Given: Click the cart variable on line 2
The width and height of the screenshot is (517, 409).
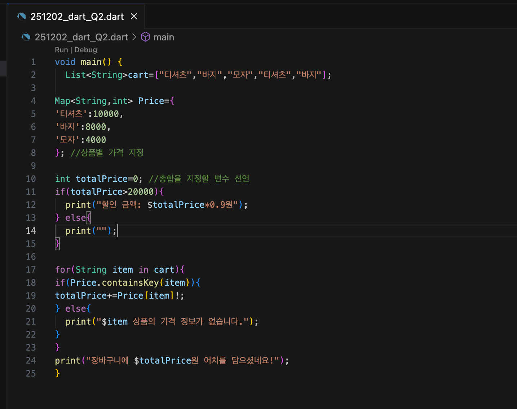Looking at the screenshot, I should [x=138, y=75].
